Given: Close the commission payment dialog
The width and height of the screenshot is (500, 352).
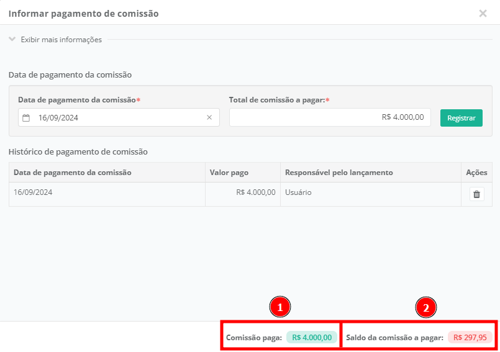Looking at the screenshot, I should tap(483, 13).
